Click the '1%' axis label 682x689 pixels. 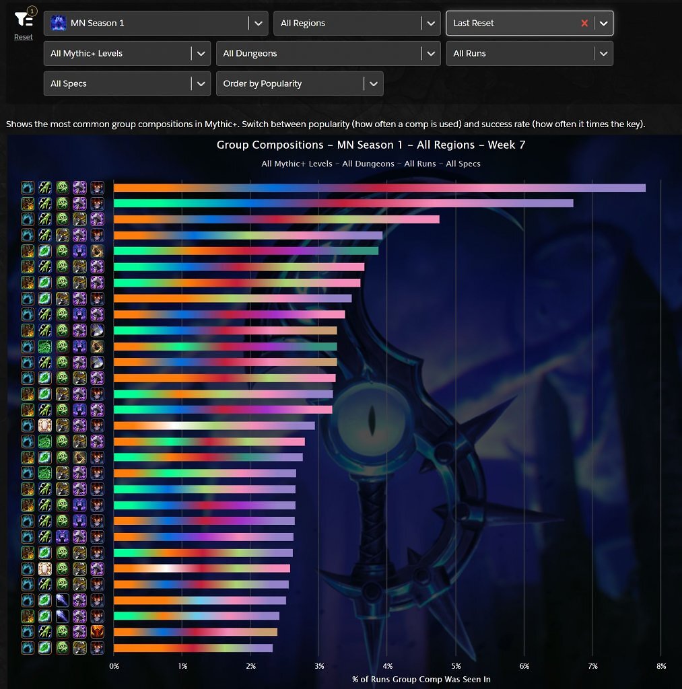coord(182,665)
